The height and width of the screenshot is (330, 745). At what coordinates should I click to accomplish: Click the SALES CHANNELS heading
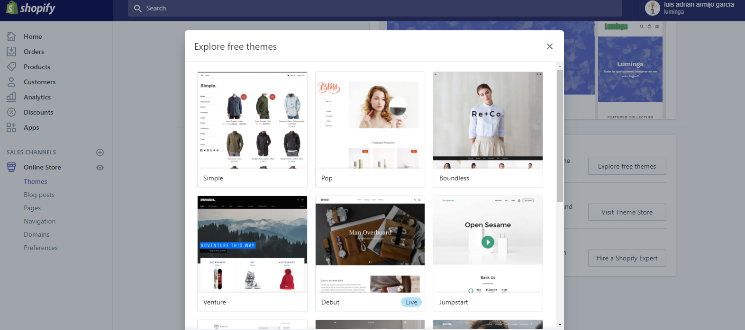click(x=31, y=152)
